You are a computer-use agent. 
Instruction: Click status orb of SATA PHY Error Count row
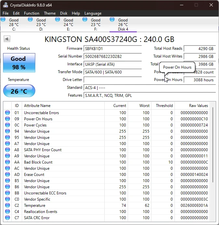[7, 150]
